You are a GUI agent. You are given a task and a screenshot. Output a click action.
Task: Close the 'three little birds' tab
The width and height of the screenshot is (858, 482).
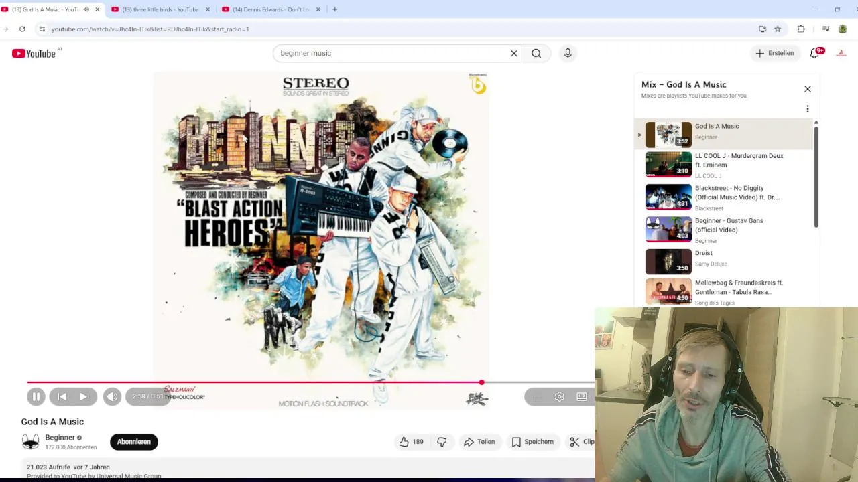208,9
